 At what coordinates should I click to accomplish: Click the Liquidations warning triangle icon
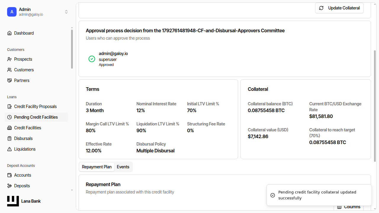click(x=9, y=149)
